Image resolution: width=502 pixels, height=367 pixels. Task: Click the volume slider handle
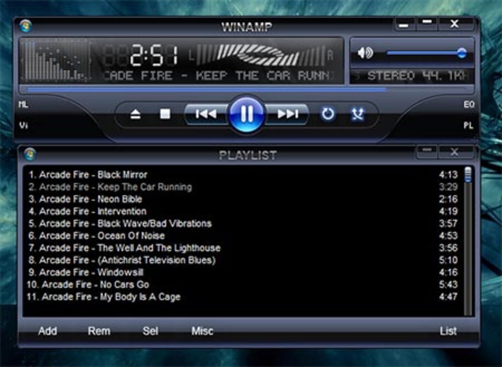coord(461,53)
